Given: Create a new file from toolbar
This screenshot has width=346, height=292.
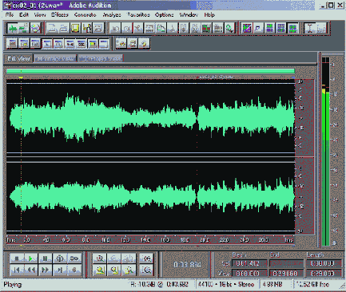Looking at the screenshot, I should point(52,28).
